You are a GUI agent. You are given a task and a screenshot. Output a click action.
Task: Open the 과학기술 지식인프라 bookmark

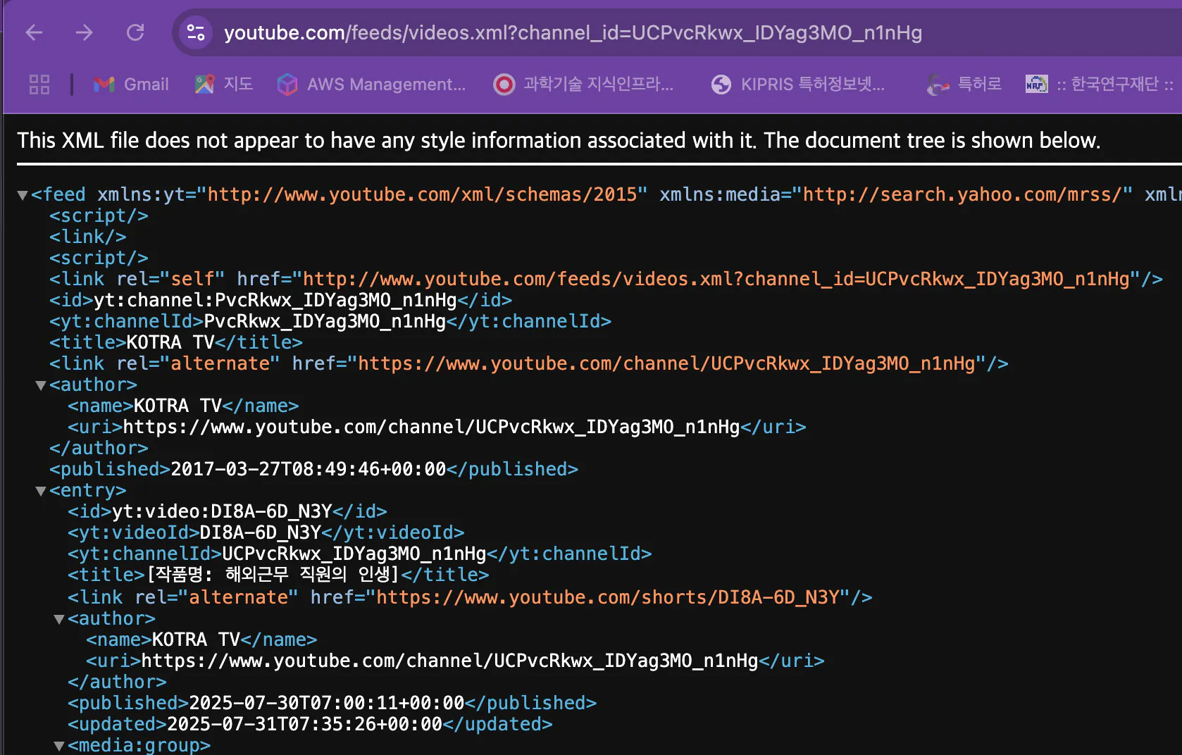pyautogui.click(x=584, y=85)
